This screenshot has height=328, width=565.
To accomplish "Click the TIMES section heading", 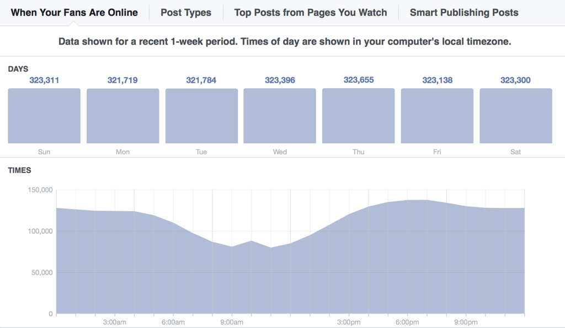I will click(19, 170).
